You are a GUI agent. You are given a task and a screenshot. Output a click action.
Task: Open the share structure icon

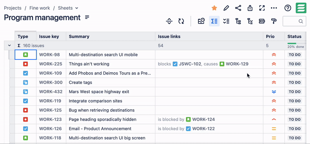pos(238,8)
